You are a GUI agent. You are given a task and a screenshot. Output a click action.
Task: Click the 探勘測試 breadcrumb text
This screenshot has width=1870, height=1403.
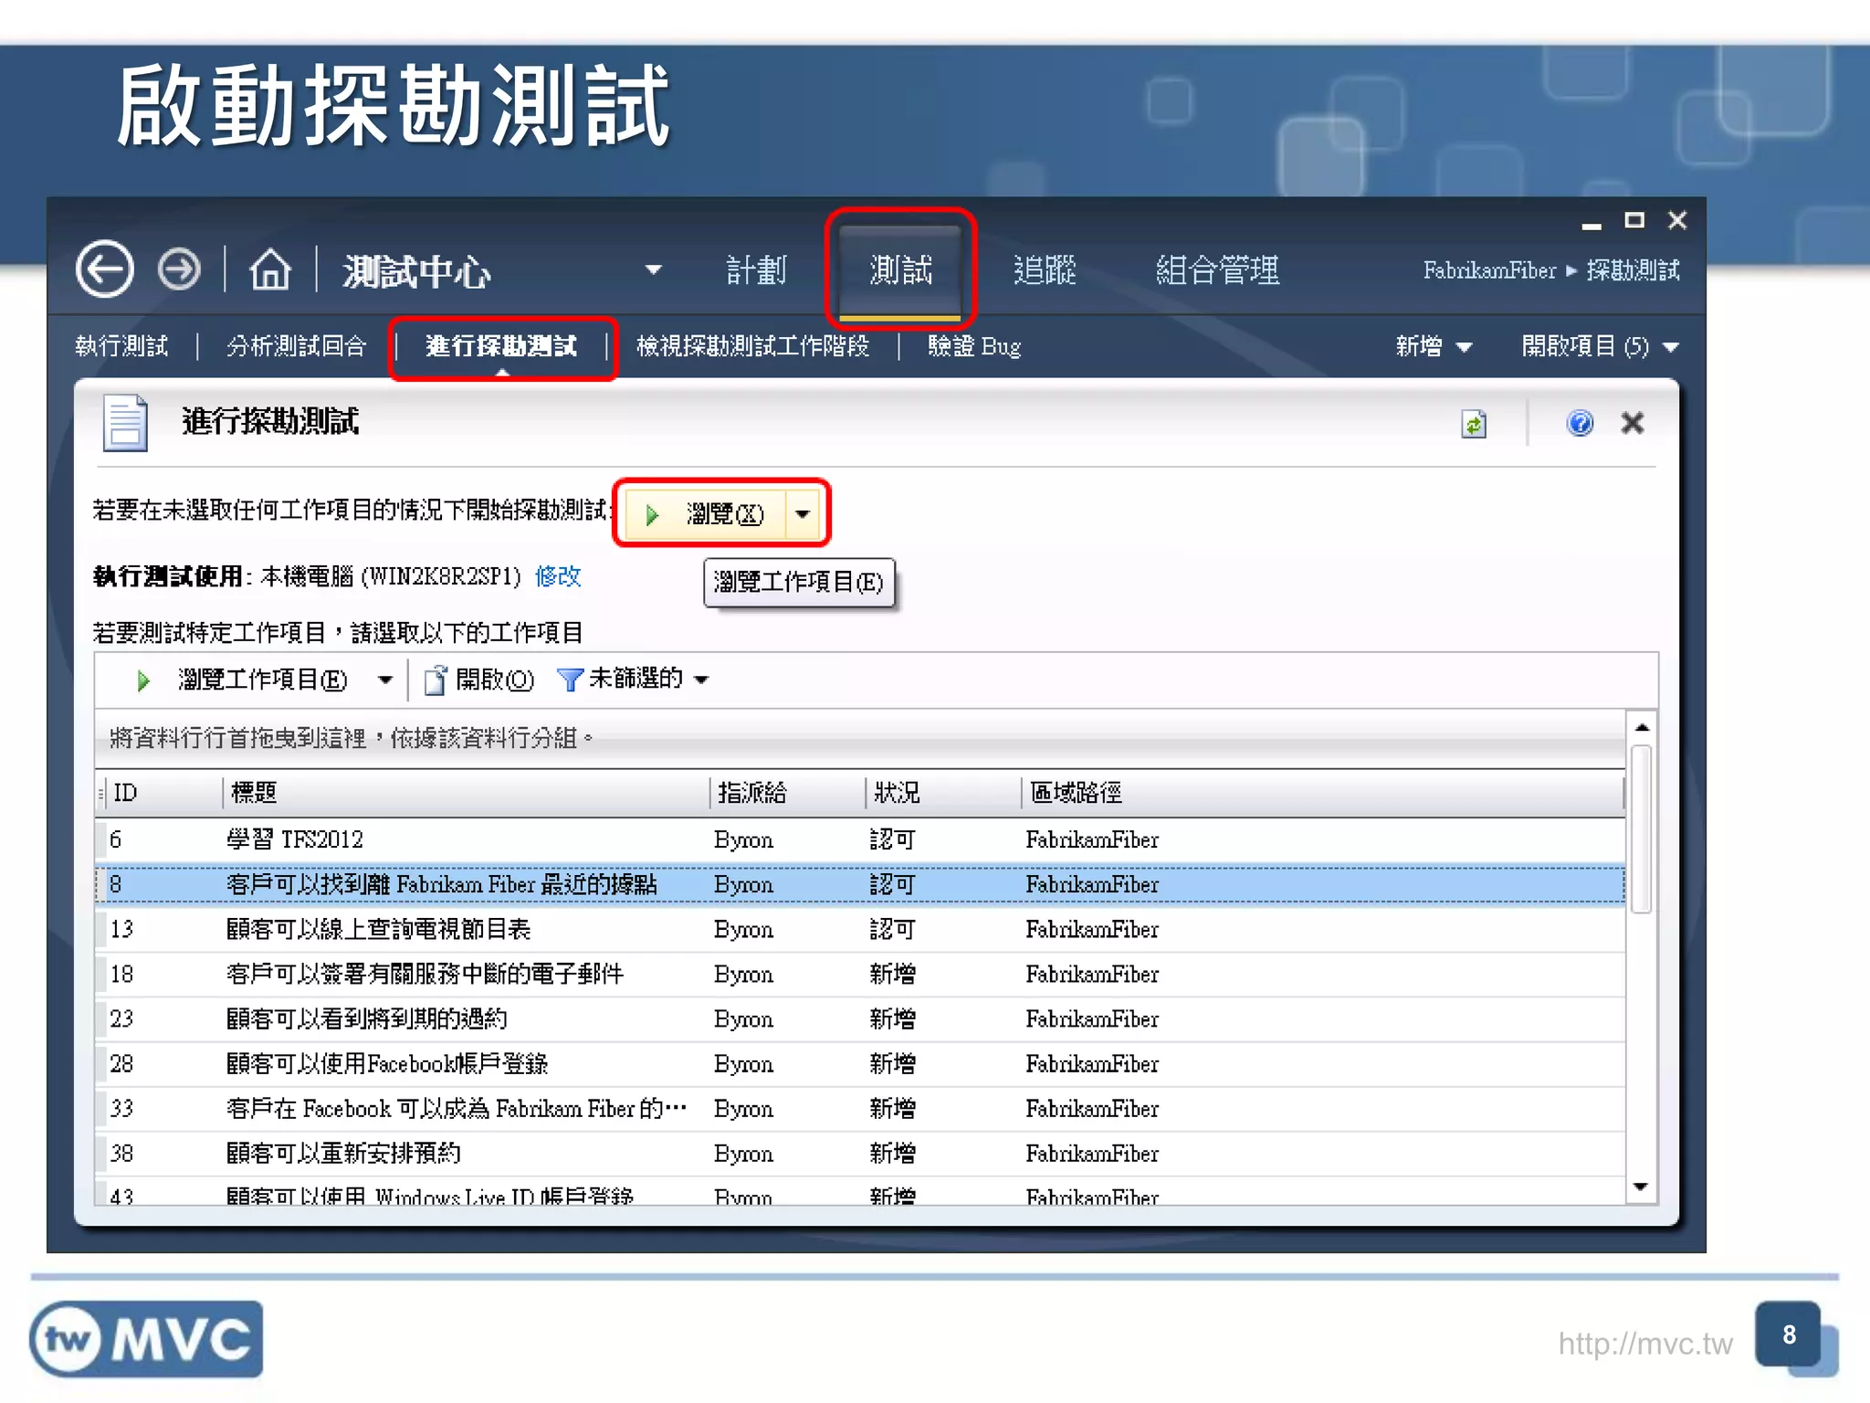click(1633, 270)
